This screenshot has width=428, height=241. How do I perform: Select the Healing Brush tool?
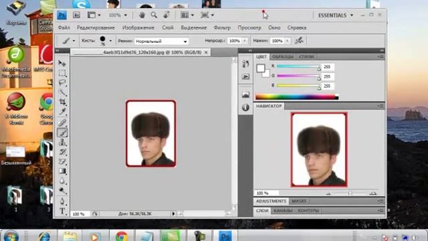62,123
